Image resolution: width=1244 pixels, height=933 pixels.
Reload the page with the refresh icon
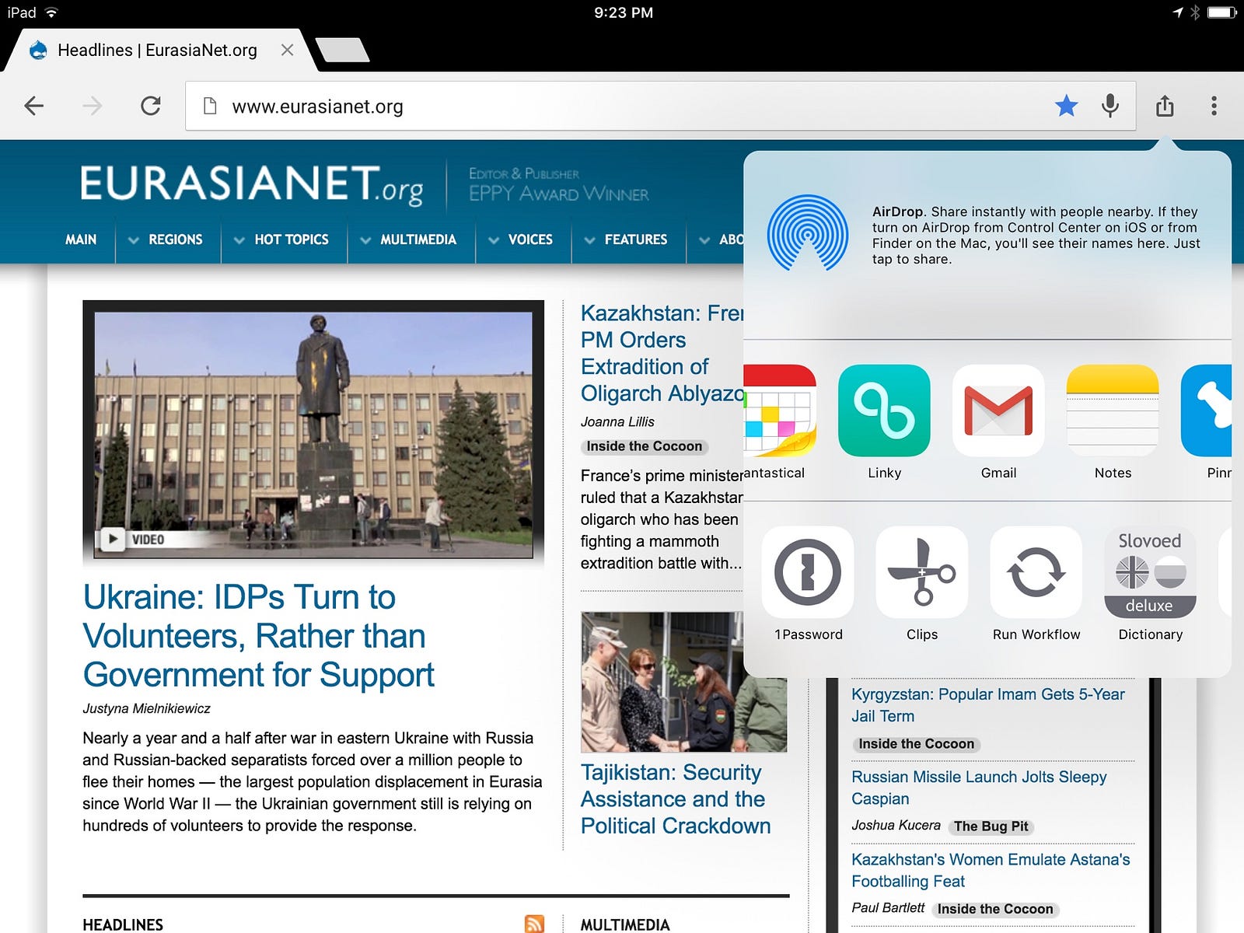(151, 106)
